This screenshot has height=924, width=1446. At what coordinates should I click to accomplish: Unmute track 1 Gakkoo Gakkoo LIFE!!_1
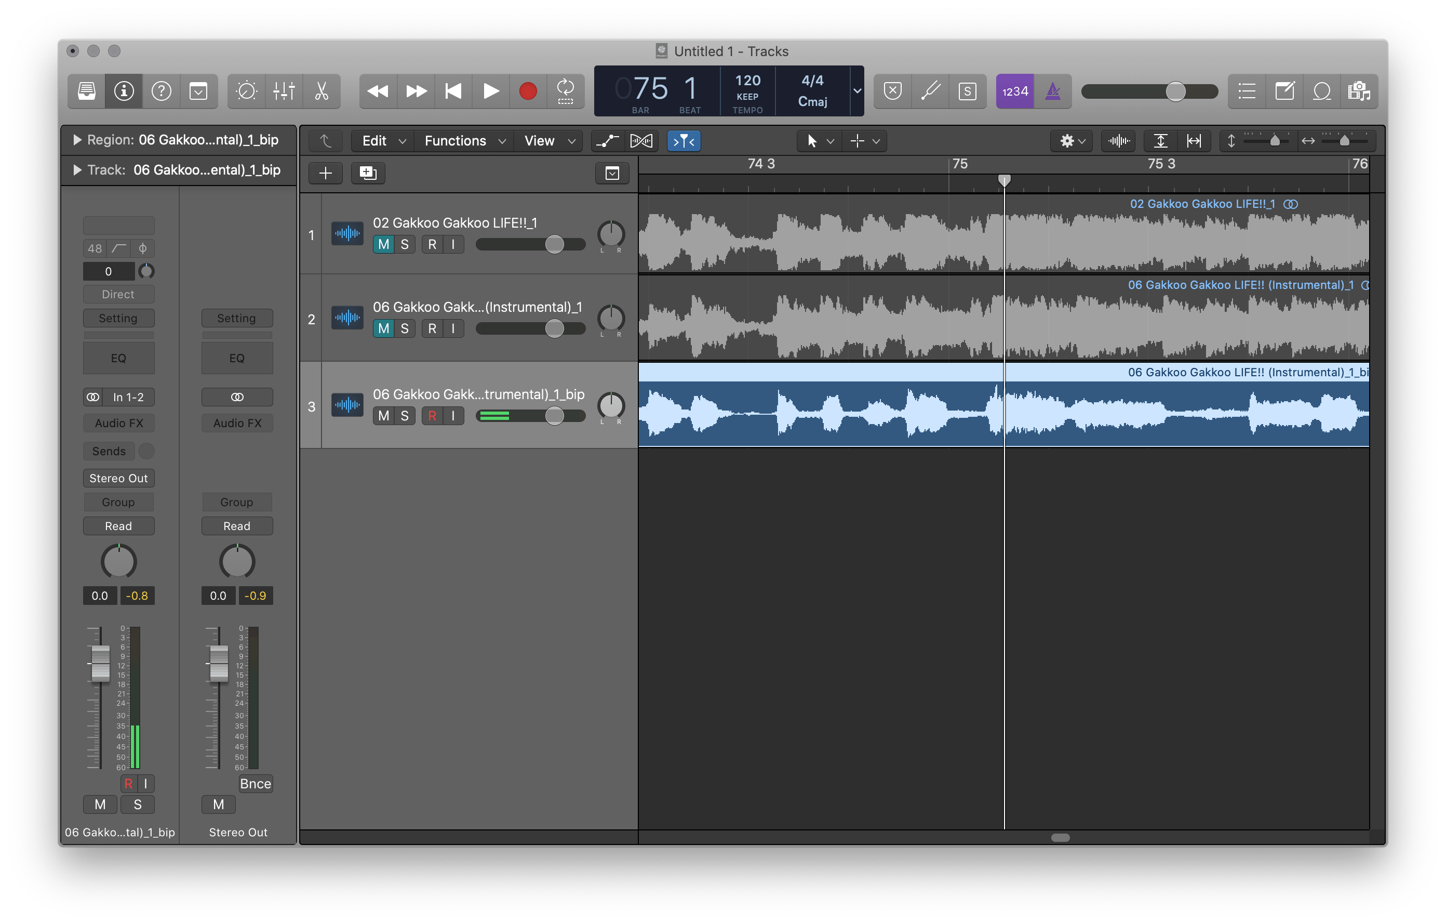[384, 245]
